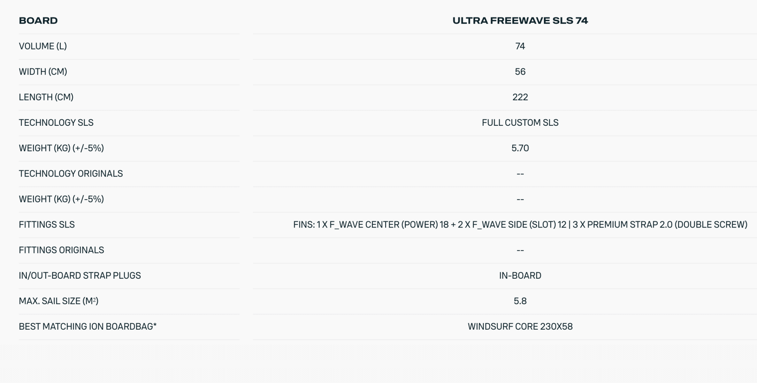Select the WIDTH (CM) row label
757x383 pixels.
(x=43, y=72)
